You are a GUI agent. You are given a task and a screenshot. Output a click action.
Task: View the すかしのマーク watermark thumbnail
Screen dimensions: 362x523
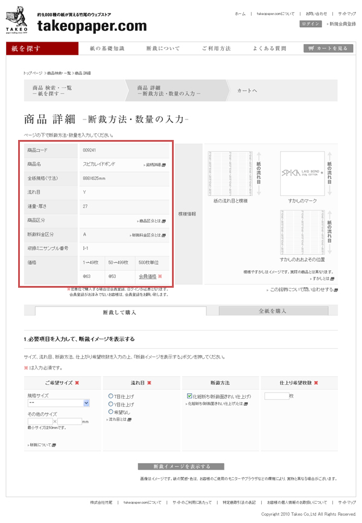pyautogui.click(x=302, y=173)
